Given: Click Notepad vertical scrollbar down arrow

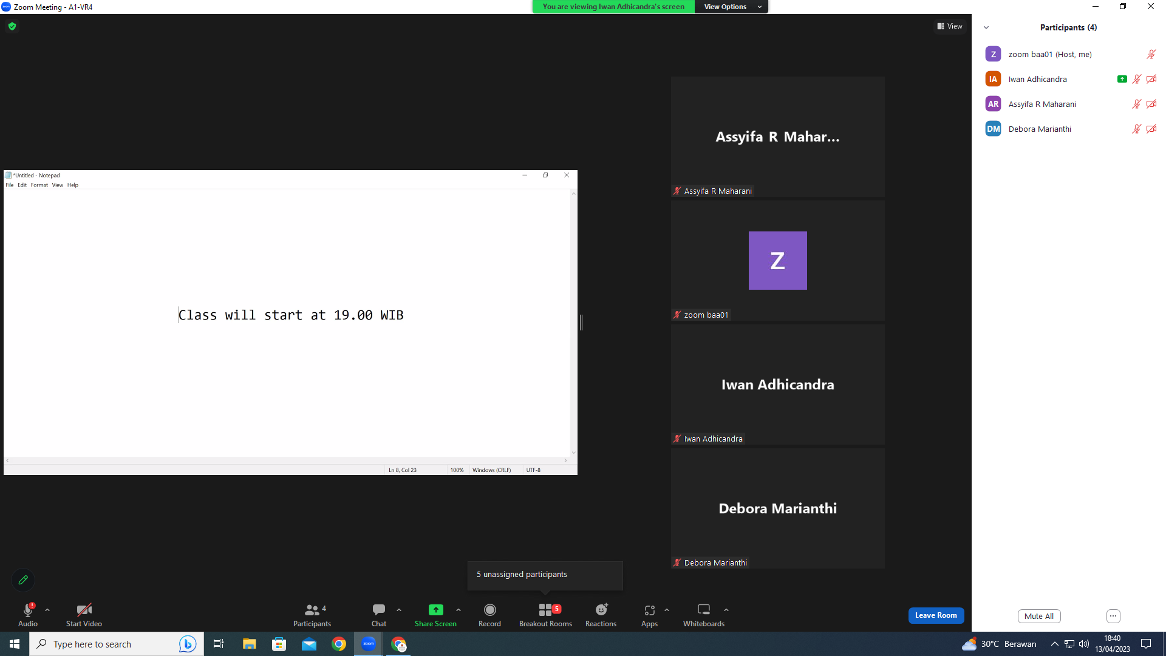Looking at the screenshot, I should coord(573,453).
